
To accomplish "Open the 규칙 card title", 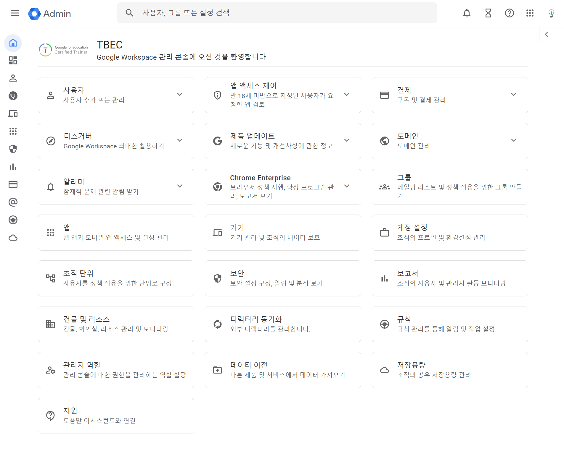I will (404, 319).
